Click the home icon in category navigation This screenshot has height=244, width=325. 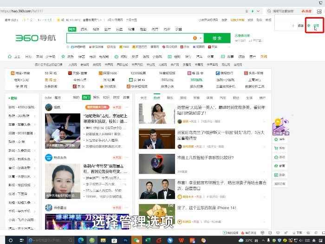(x=10, y=56)
